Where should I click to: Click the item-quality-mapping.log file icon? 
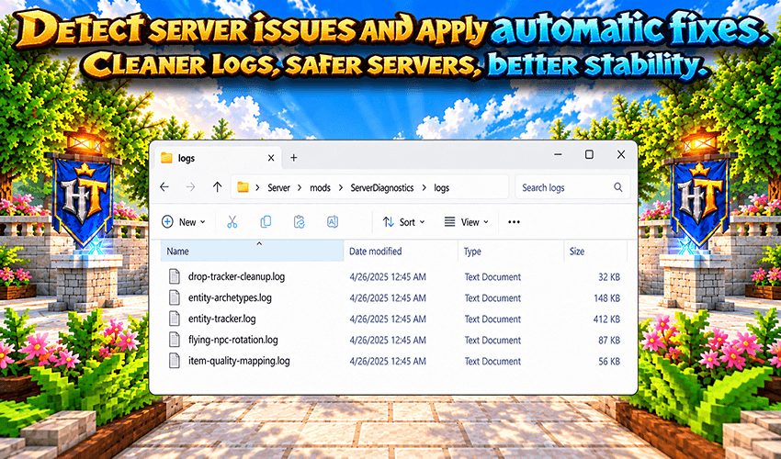[x=175, y=361]
